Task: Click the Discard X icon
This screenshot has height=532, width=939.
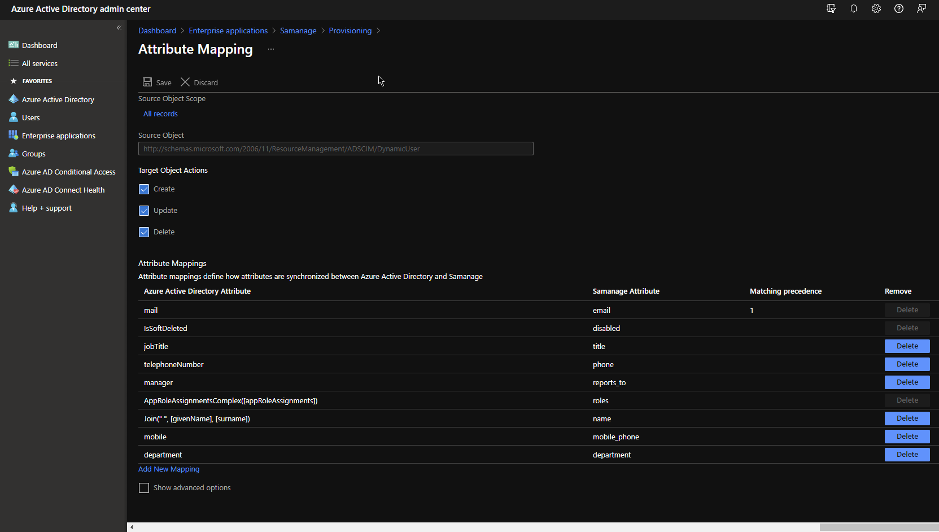Action: pos(185,82)
